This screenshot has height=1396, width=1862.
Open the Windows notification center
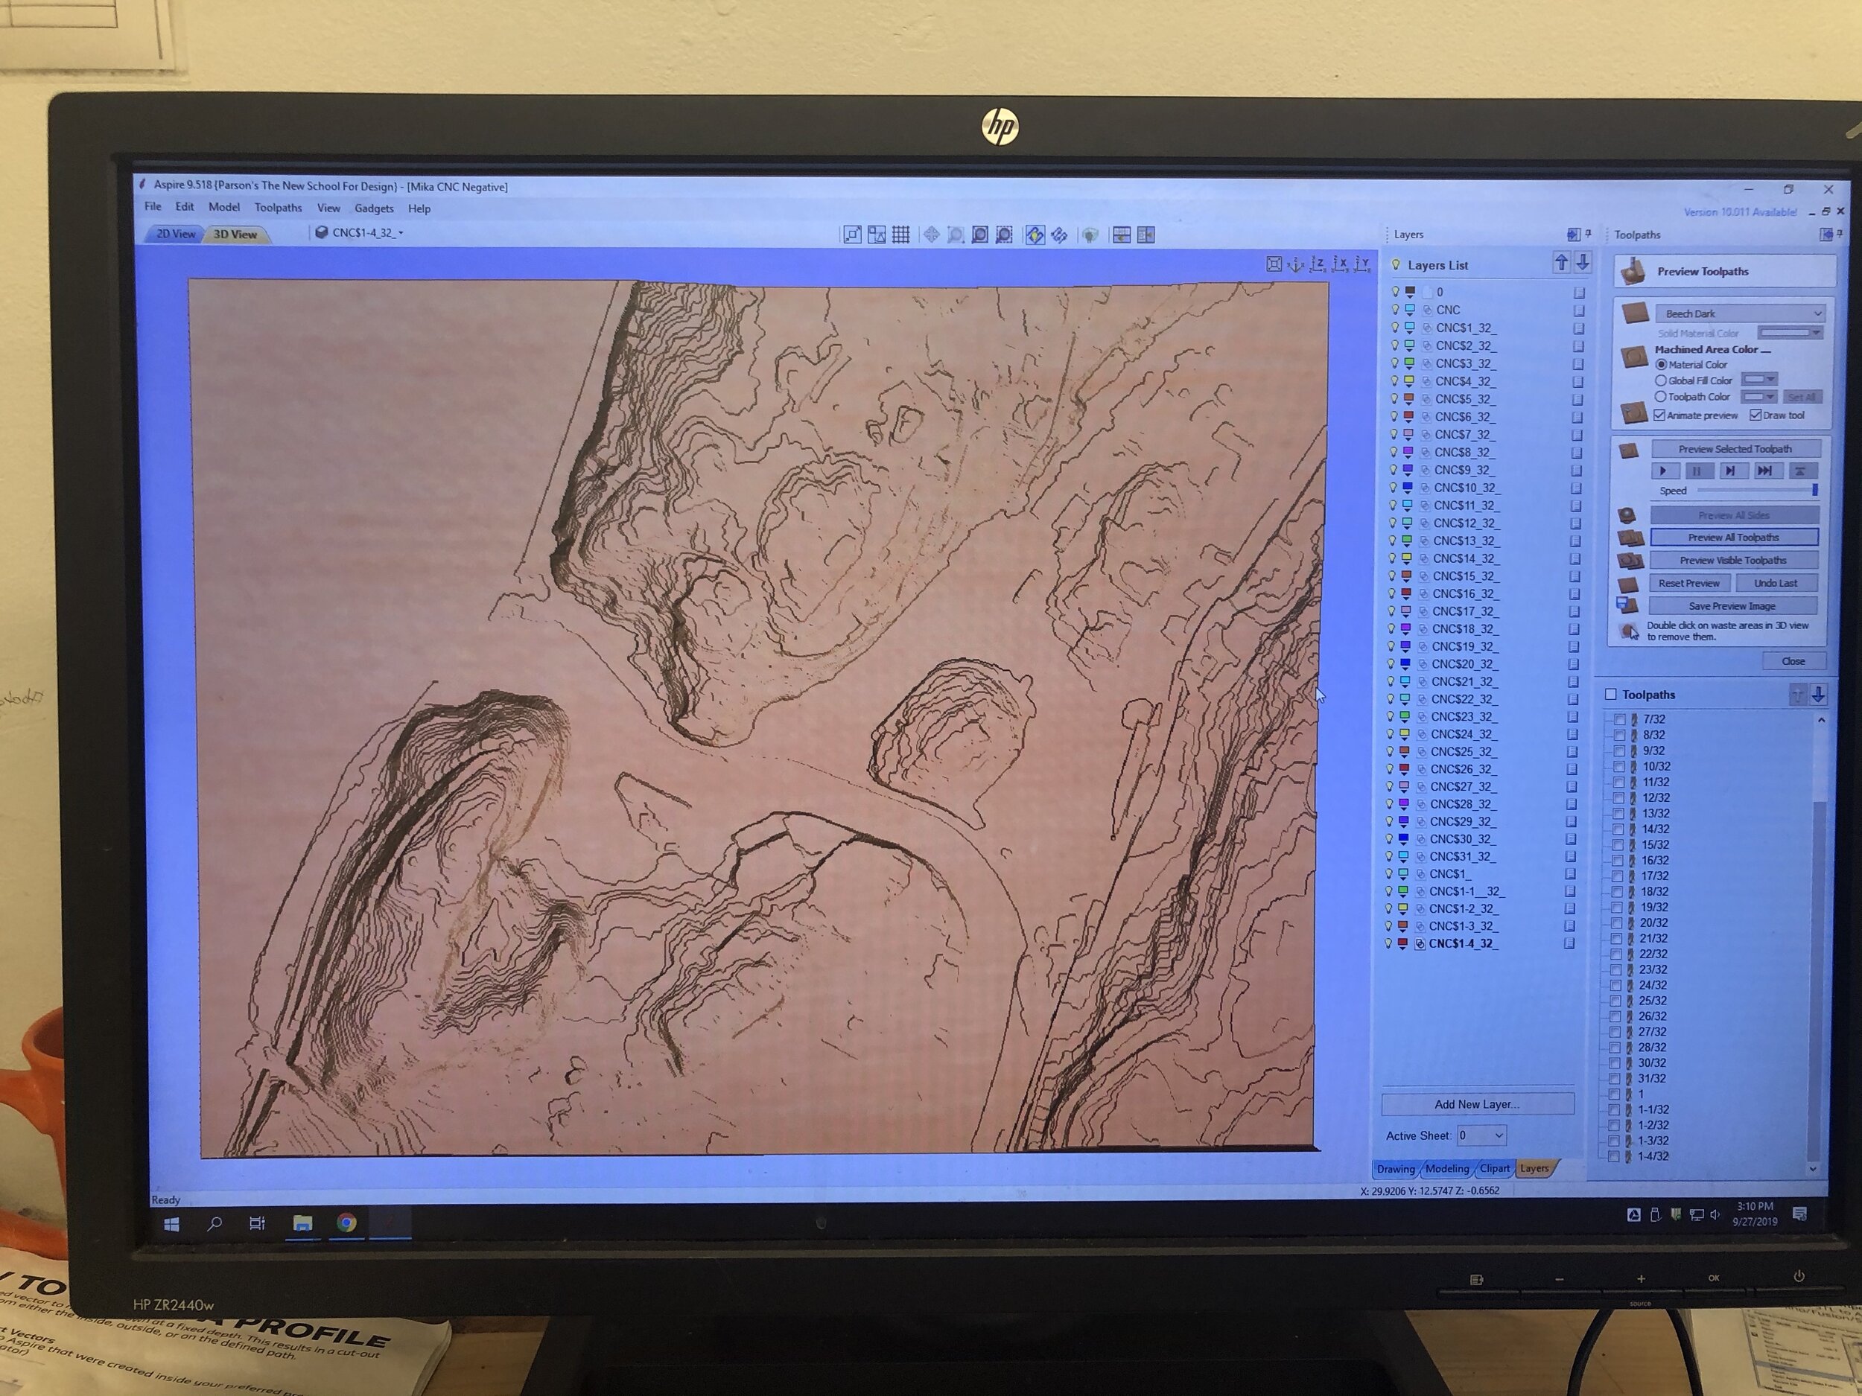click(1799, 1213)
